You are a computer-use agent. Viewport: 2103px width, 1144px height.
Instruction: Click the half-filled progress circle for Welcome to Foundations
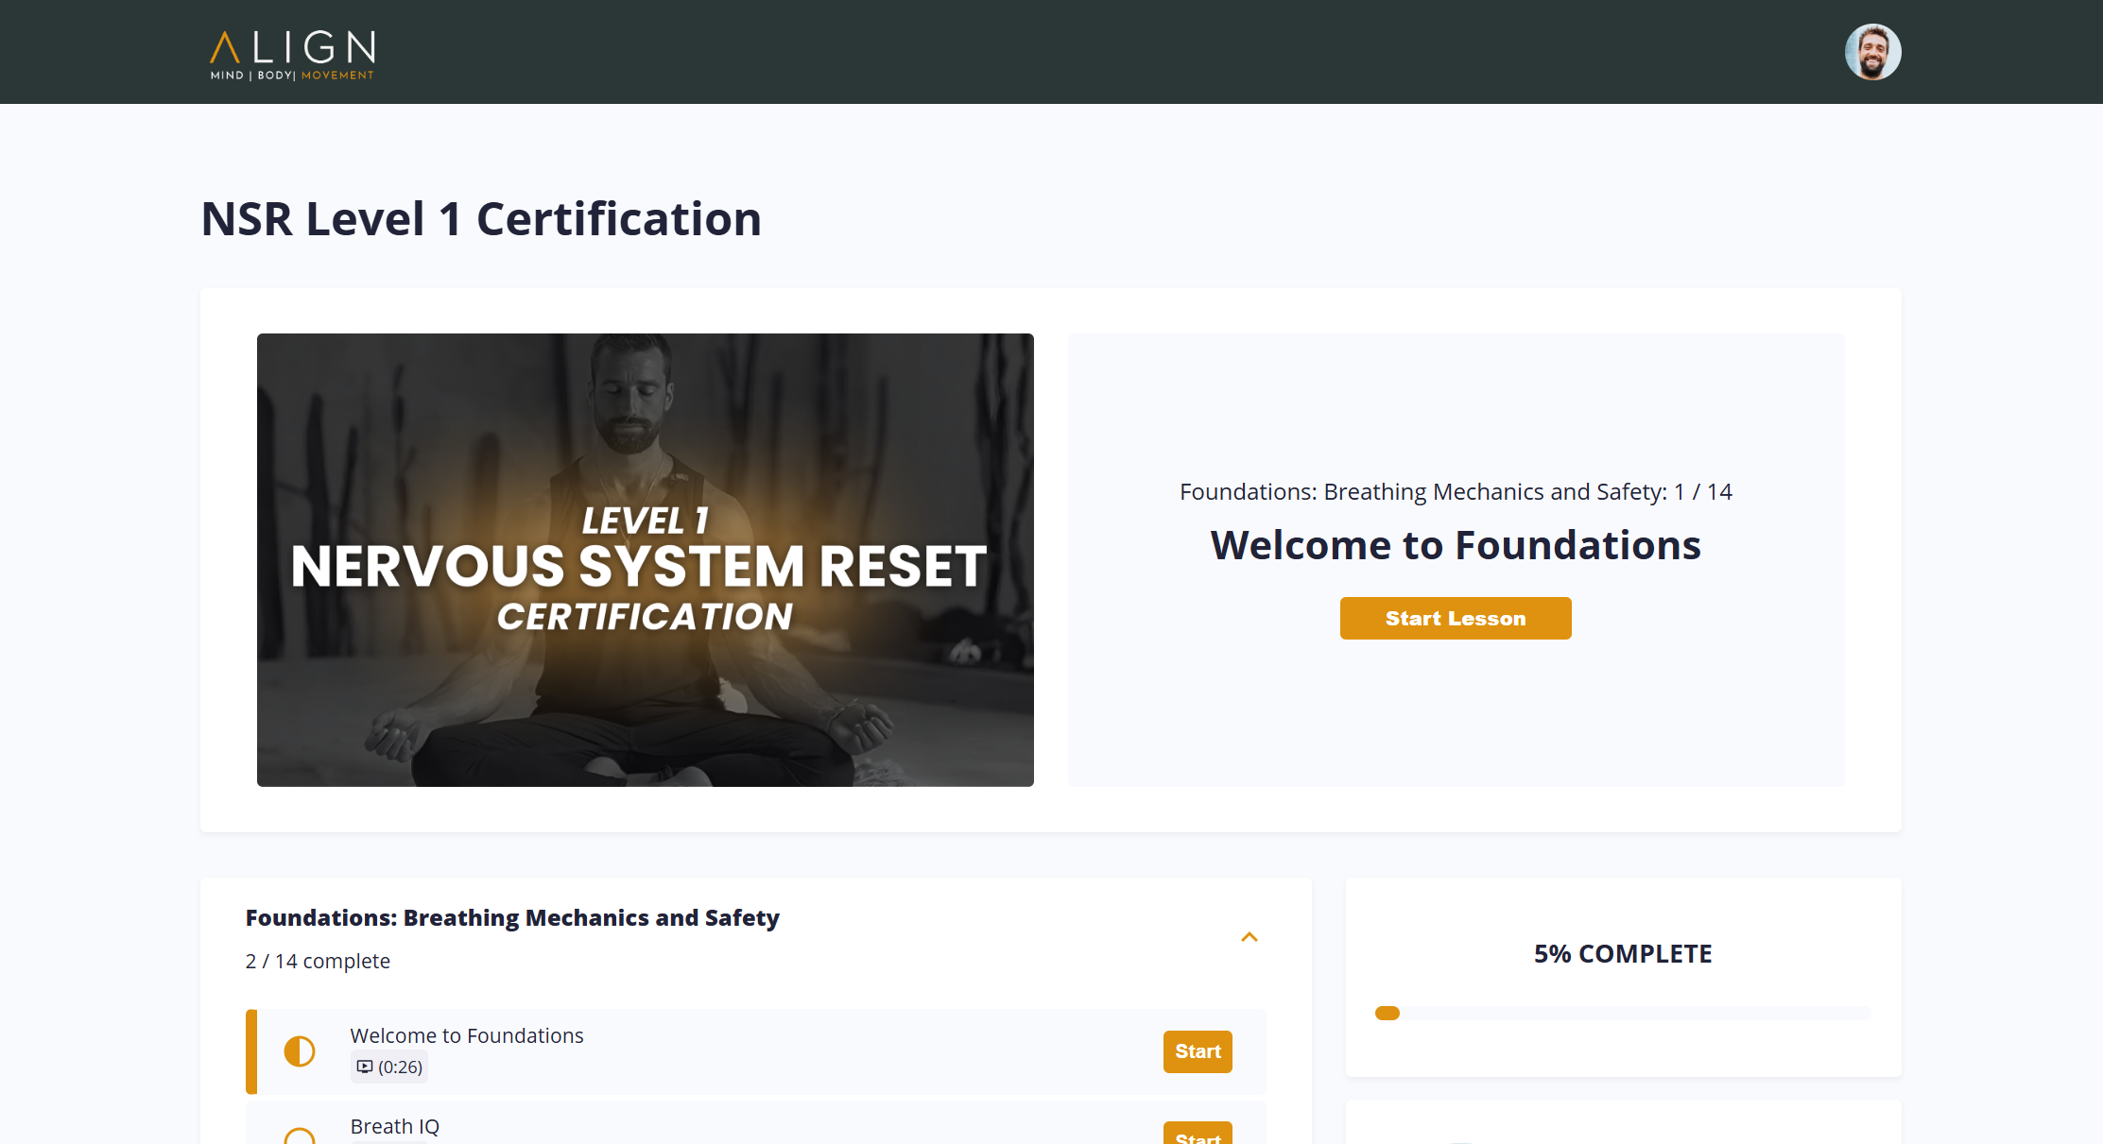(300, 1051)
